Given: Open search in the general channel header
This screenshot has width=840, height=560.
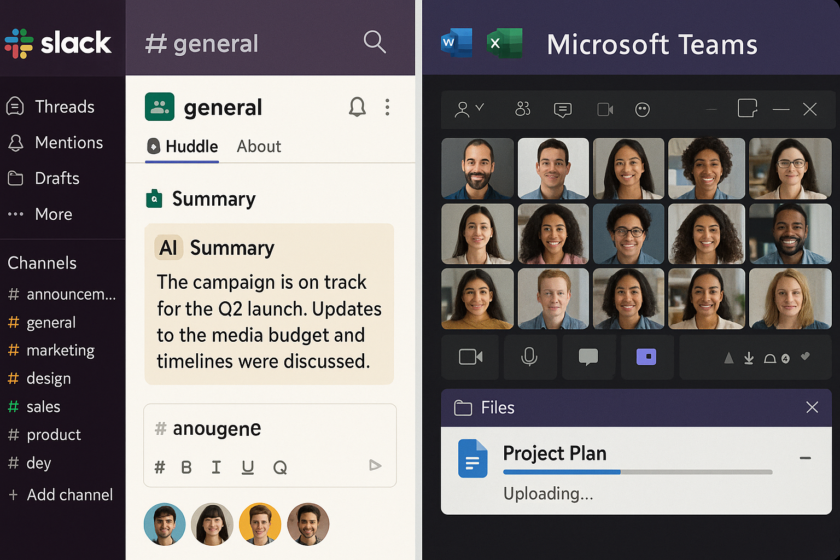Looking at the screenshot, I should point(375,42).
